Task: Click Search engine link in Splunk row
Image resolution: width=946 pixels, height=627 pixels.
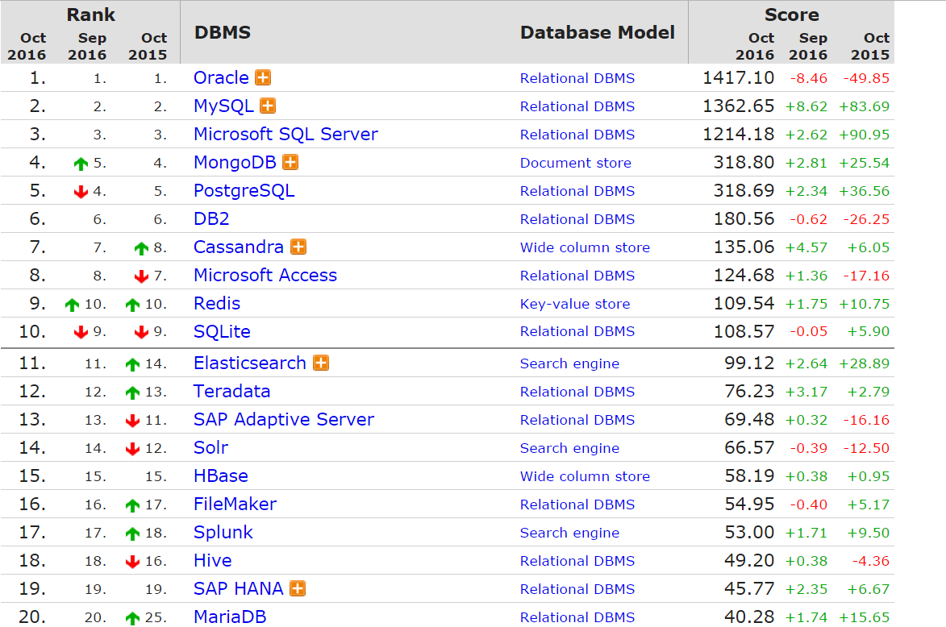Action: [x=569, y=533]
